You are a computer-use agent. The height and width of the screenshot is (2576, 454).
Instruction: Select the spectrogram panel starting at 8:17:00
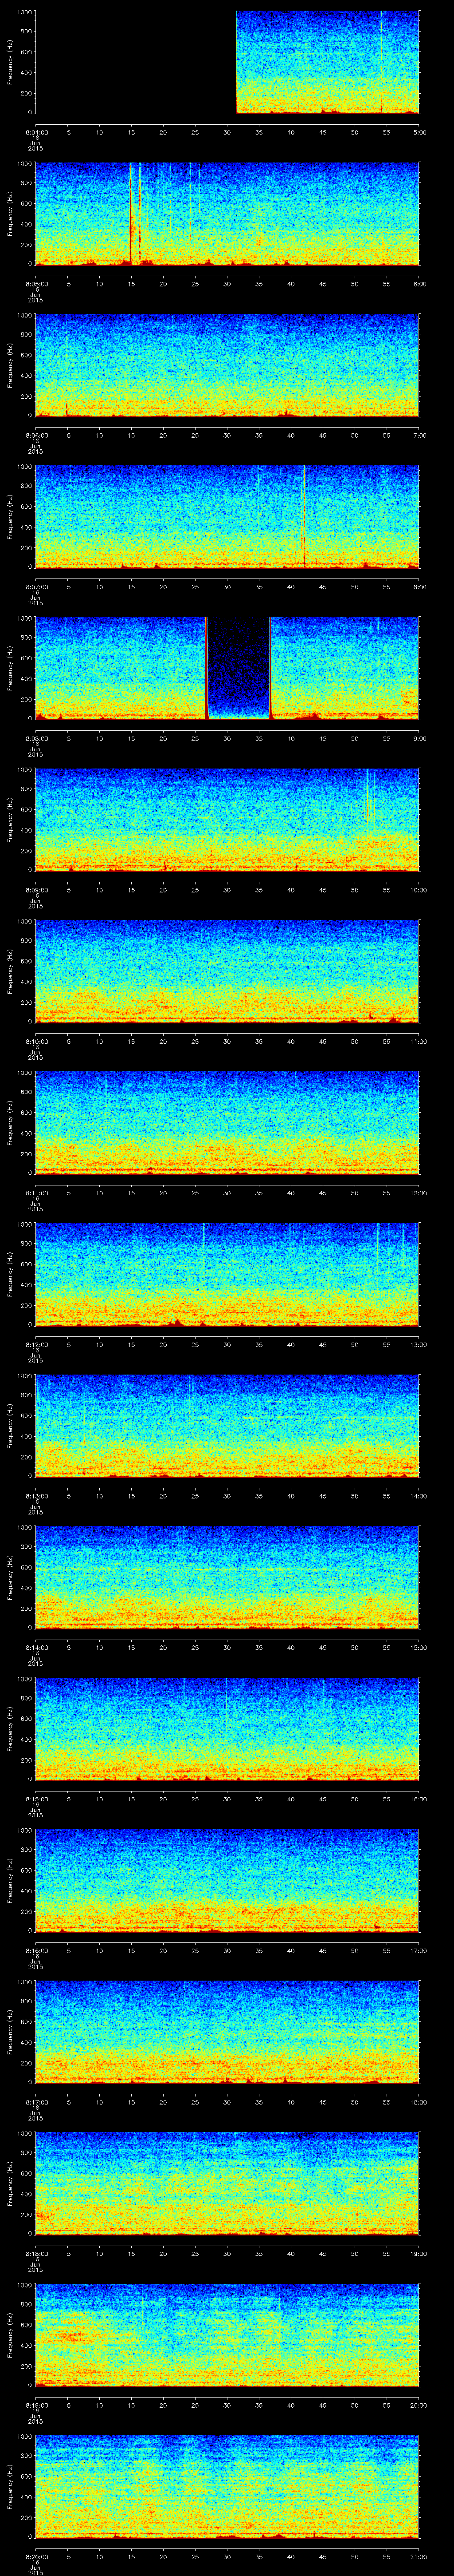pos(227,2032)
